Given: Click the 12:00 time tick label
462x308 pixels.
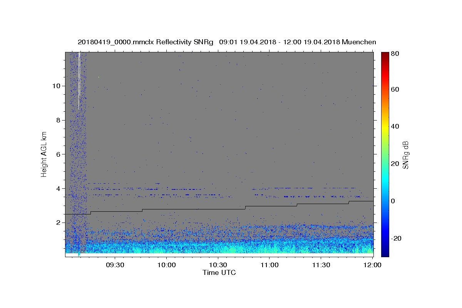Looking at the screenshot, I should (x=373, y=265).
